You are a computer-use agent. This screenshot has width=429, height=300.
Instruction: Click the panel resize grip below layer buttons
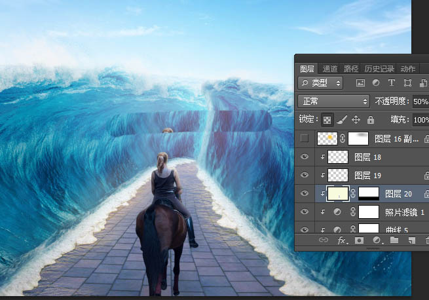[373, 248]
